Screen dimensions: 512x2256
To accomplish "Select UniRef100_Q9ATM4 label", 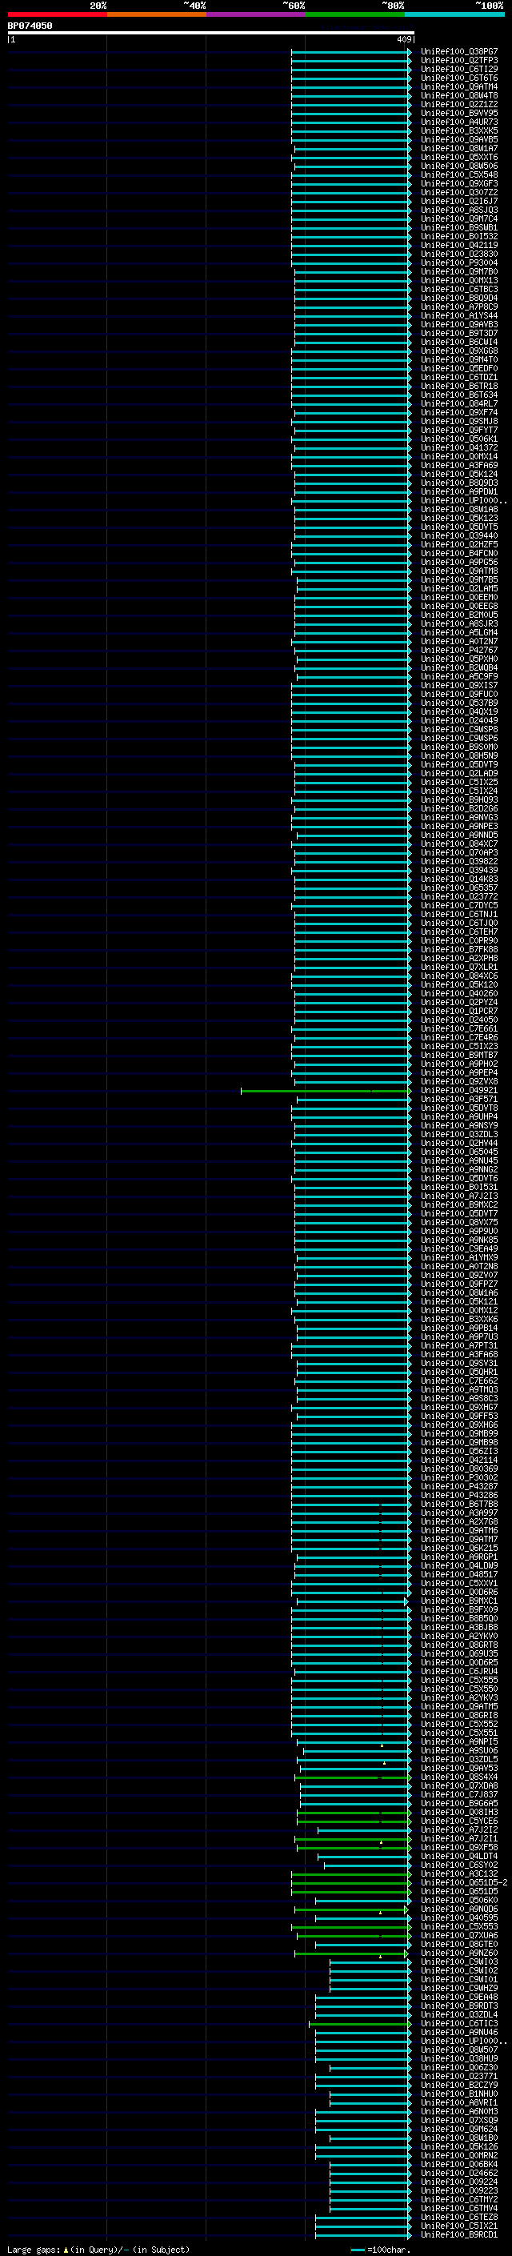I will pyautogui.click(x=458, y=86).
